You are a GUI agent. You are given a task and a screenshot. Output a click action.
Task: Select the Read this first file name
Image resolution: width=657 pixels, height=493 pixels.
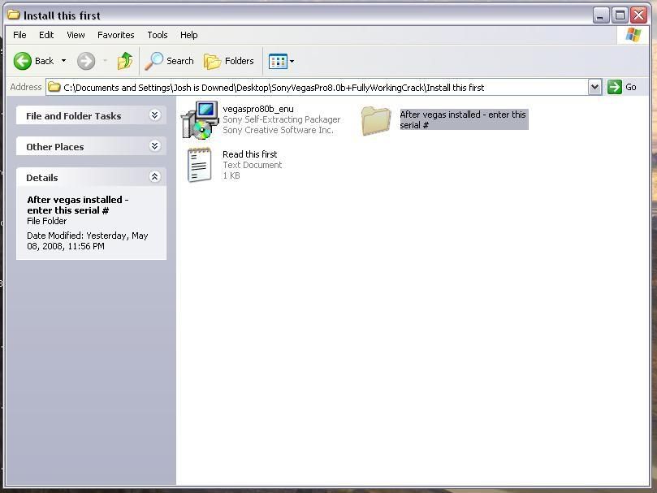click(x=250, y=154)
